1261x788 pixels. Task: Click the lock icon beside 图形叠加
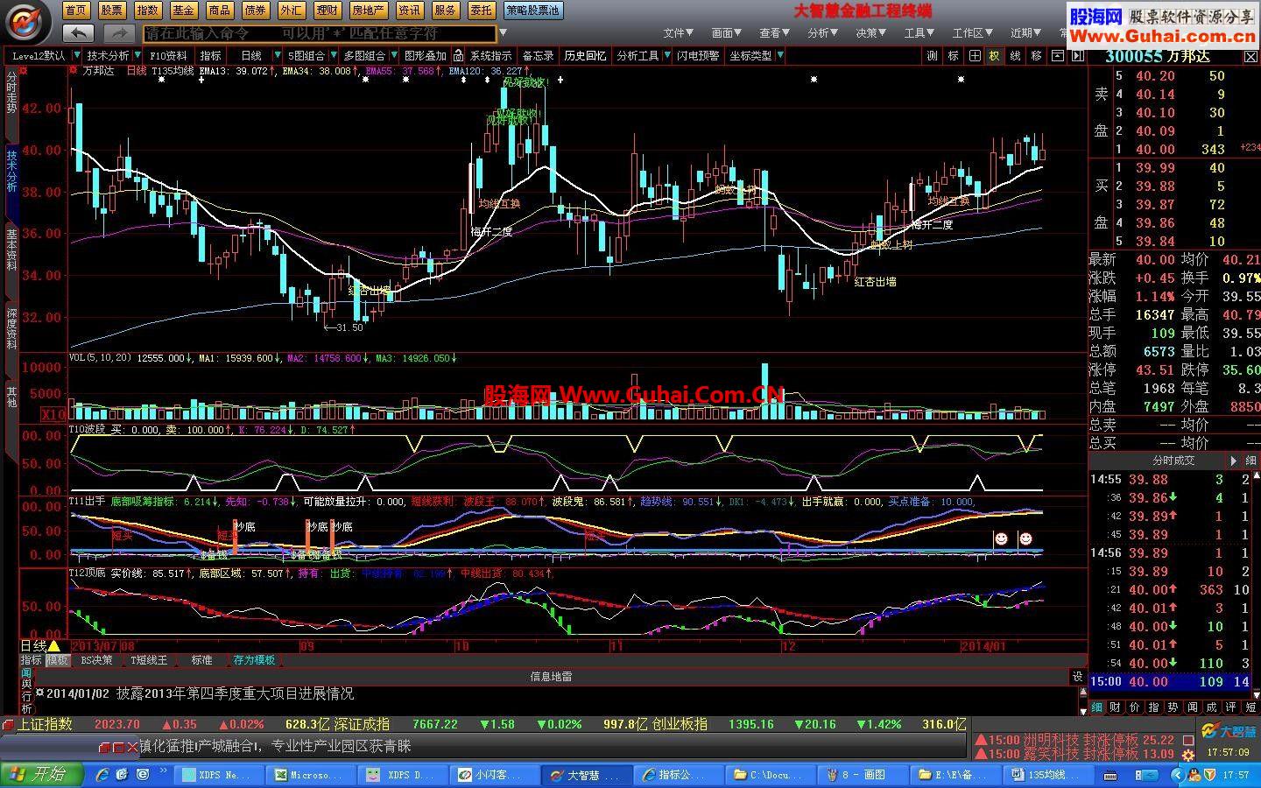458,55
